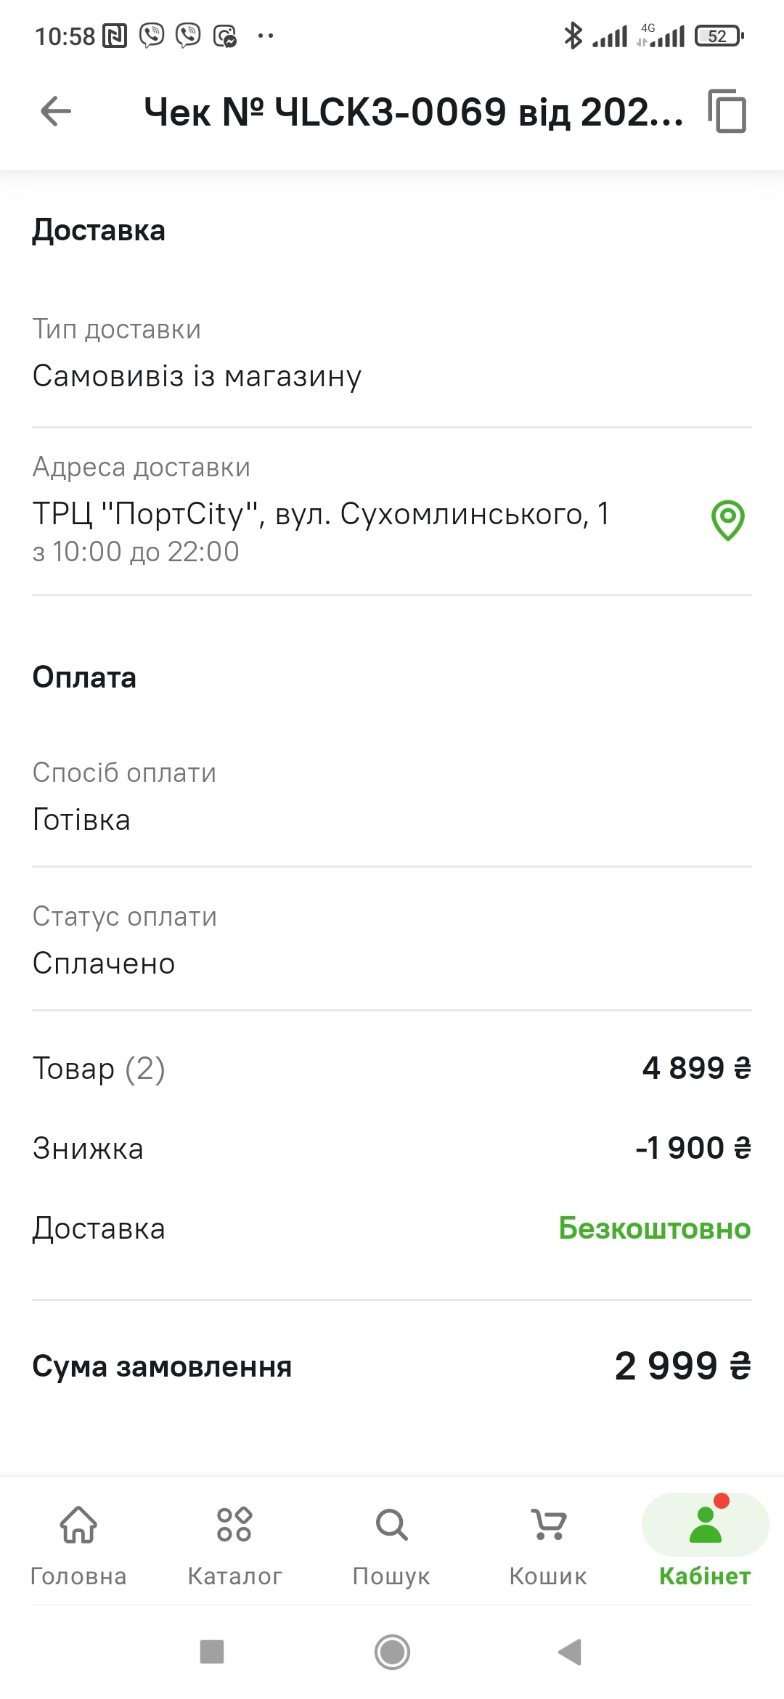Copy the receipt number with copy icon
Screen dimensions: 784x1699
[x=727, y=112]
